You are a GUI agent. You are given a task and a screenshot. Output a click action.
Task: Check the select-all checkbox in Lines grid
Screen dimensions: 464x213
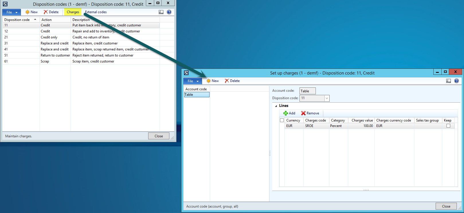point(282,120)
